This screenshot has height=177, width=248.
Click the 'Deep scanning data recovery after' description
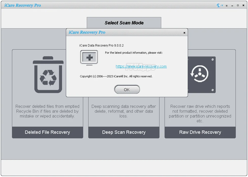tap(124, 111)
